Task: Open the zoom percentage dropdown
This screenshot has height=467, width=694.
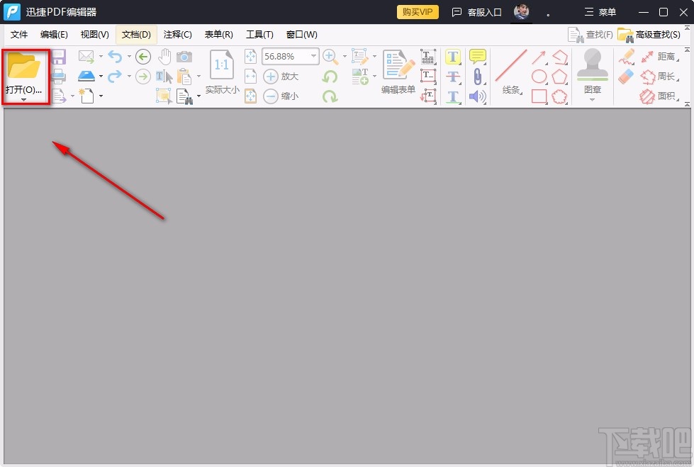Action: pos(314,56)
